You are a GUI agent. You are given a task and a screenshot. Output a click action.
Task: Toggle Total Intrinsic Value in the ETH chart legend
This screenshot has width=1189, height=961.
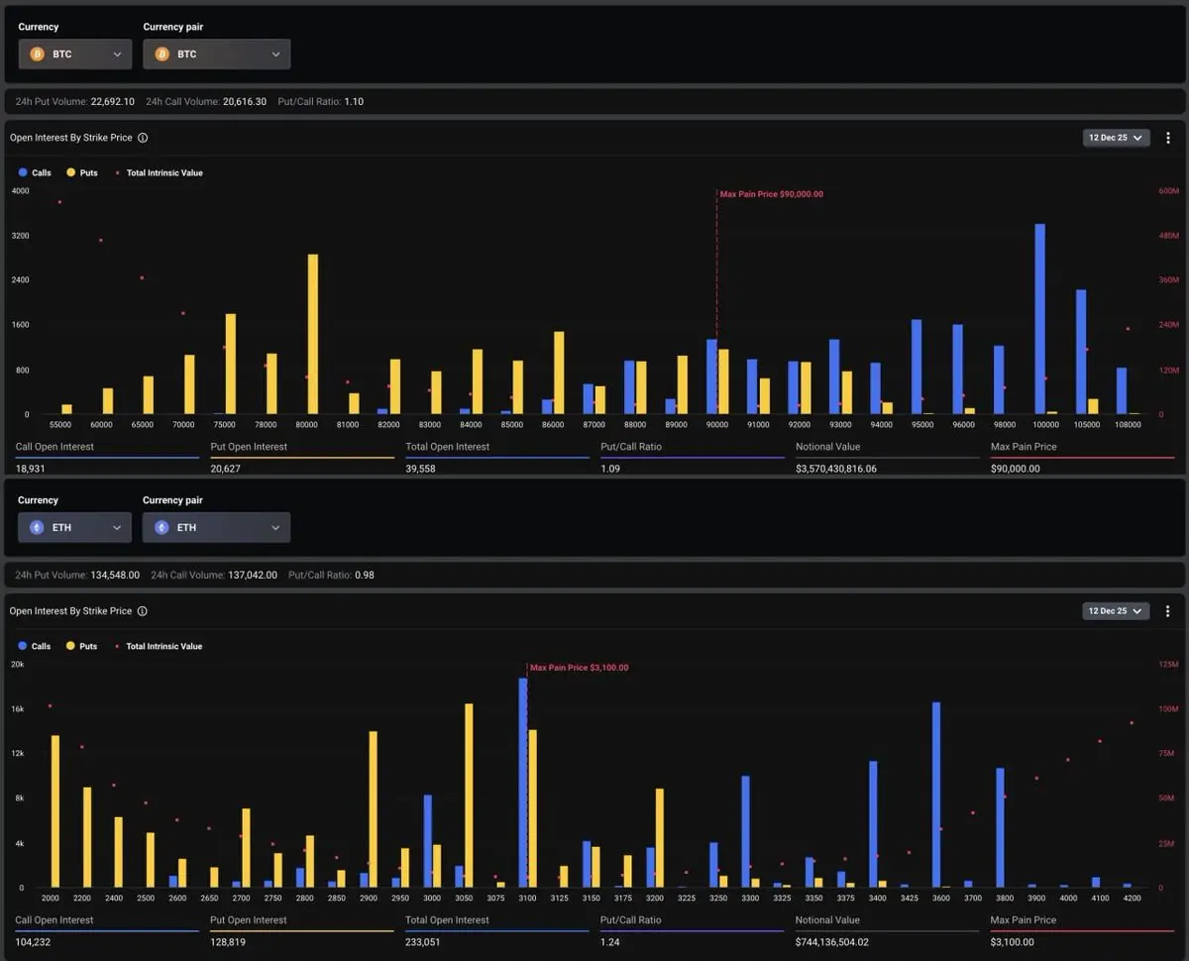tap(159, 646)
